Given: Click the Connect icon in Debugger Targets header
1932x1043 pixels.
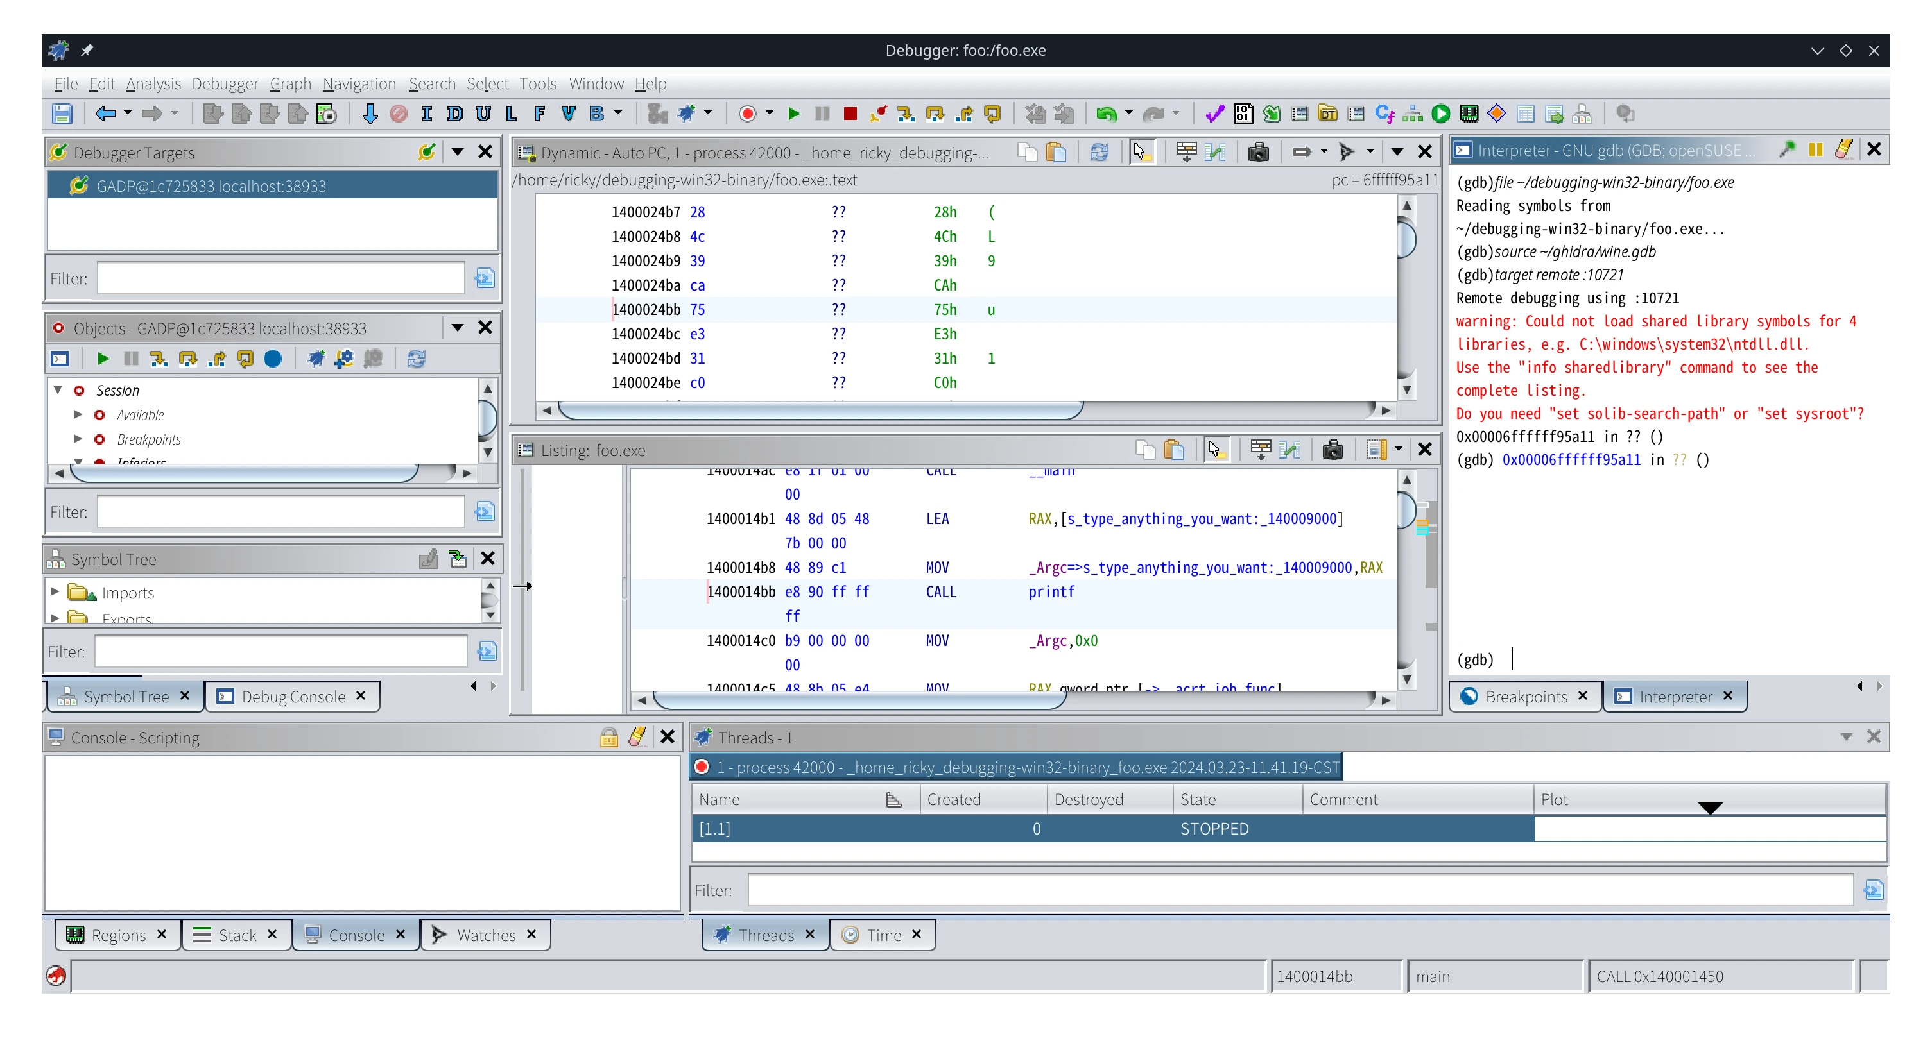Looking at the screenshot, I should [426, 152].
